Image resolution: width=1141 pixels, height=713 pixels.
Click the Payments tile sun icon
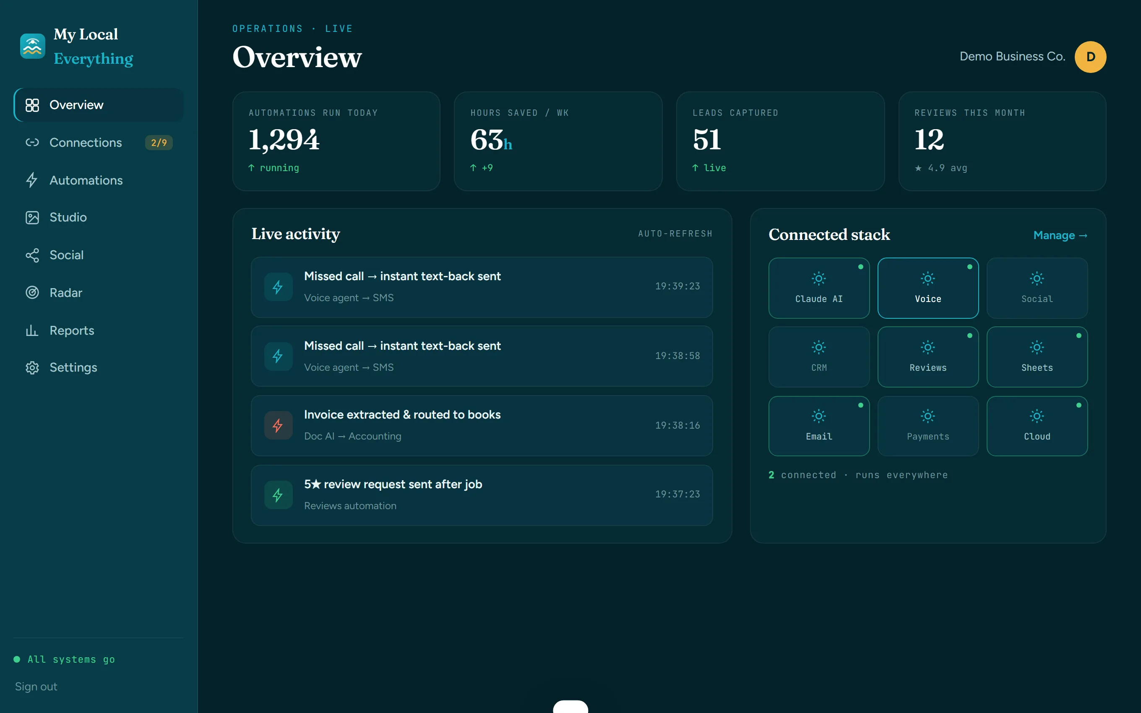point(928,416)
